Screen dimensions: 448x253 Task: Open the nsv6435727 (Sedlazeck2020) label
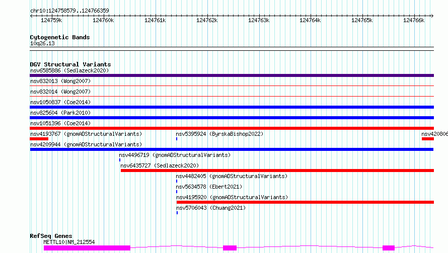tap(160, 165)
